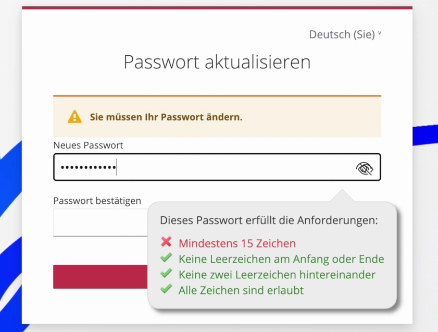Click the chevron beside Deutsch (Sie)

pyautogui.click(x=380, y=34)
